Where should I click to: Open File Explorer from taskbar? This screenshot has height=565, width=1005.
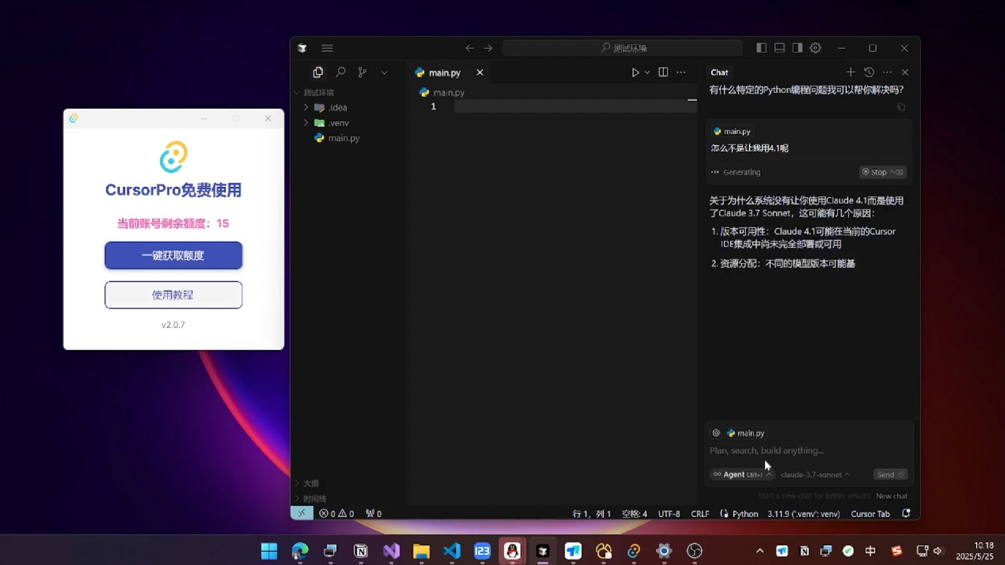tap(421, 551)
